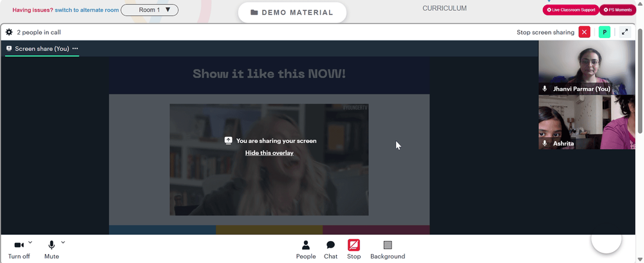Stop screen sharing with red X button
The height and width of the screenshot is (263, 644).
coord(584,32)
